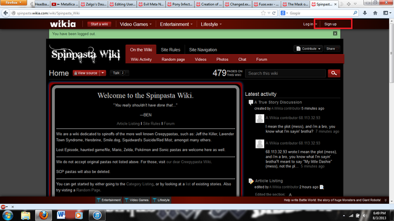Open Windows Explorer from the taskbar

tap(26, 215)
